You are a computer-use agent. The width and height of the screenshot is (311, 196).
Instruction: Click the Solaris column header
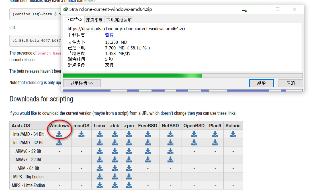[x=233, y=126]
